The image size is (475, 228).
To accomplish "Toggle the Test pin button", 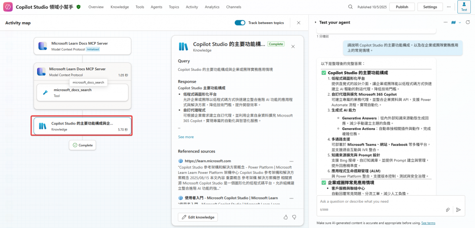I will (x=464, y=7).
